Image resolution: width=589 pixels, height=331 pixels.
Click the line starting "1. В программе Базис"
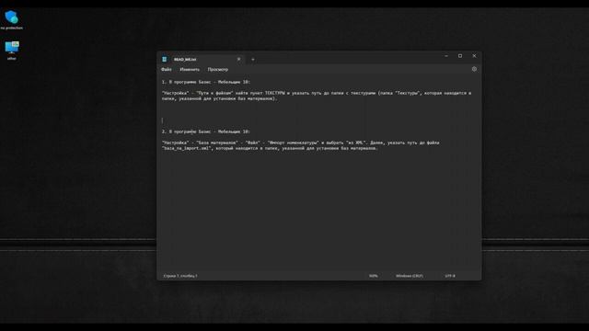206,82
